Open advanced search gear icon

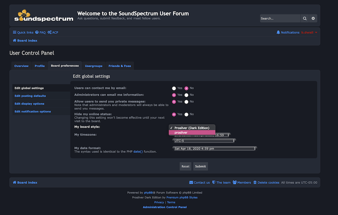click(x=313, y=18)
